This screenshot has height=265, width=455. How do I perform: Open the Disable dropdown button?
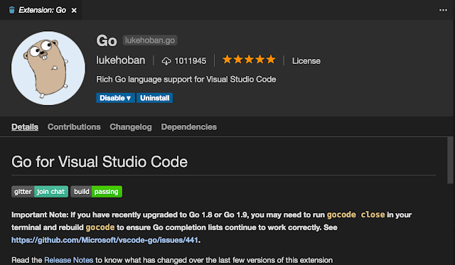click(115, 98)
